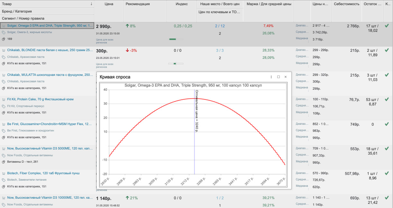Click position link '1 / 2'
Image resolution: width=393 pixels, height=208 pixels.
point(220,198)
